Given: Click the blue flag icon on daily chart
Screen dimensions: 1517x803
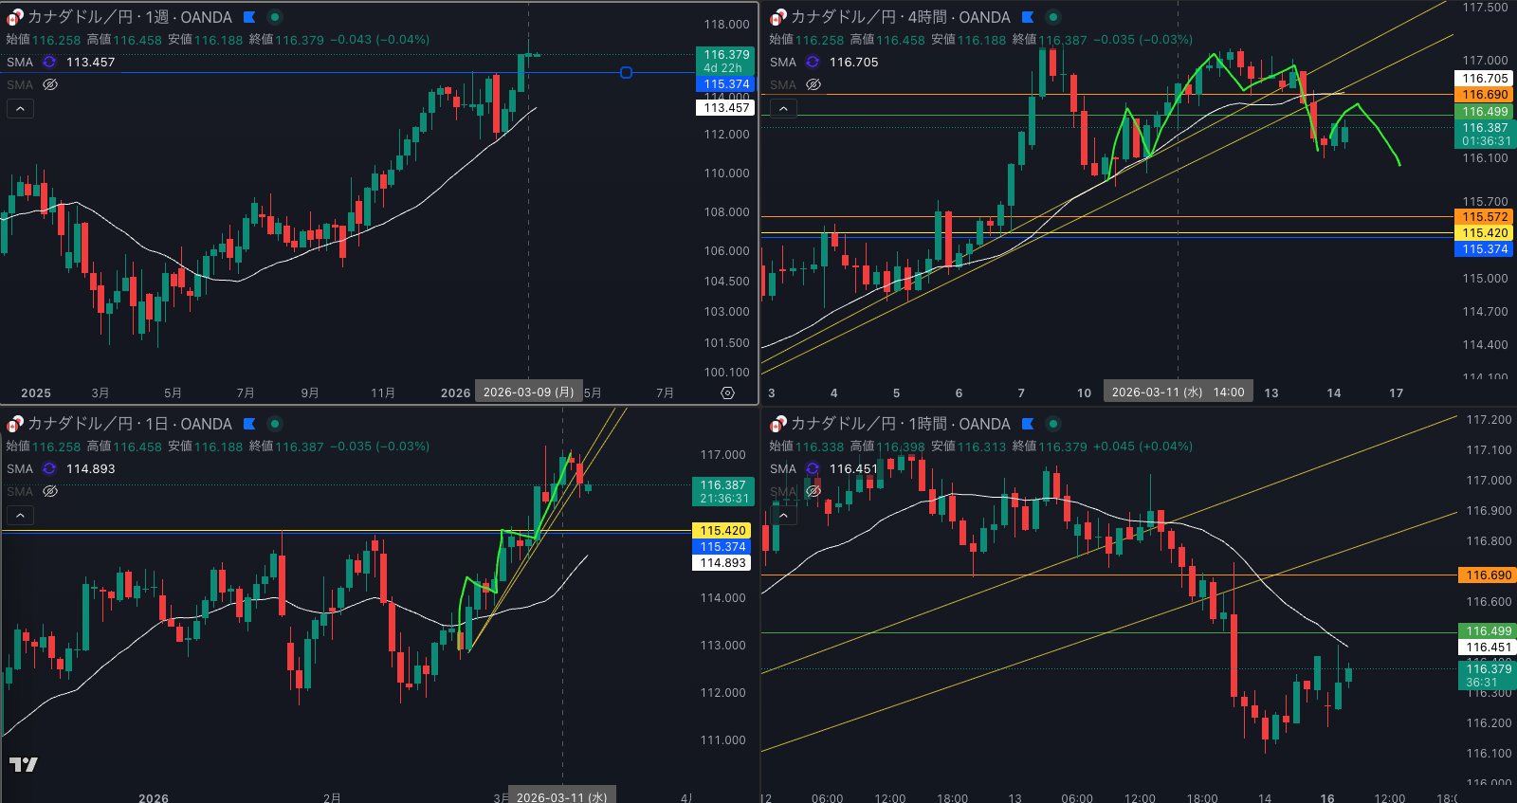Looking at the screenshot, I should [249, 424].
